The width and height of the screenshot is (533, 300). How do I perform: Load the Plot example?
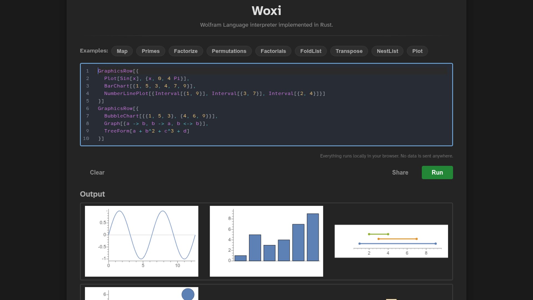click(x=417, y=51)
